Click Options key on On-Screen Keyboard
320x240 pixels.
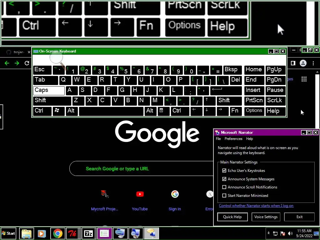click(254, 111)
